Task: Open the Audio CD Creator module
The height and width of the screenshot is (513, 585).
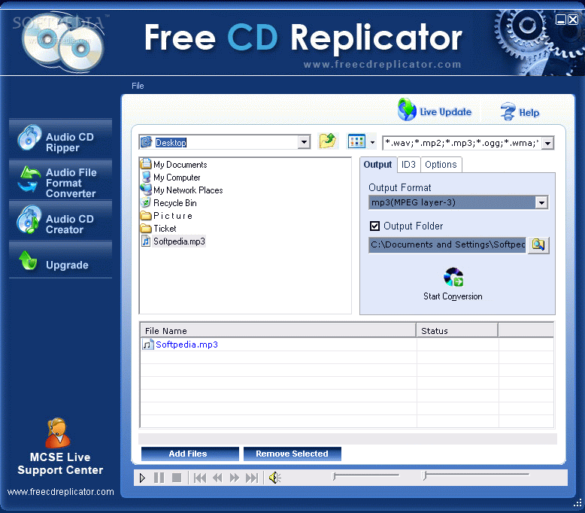Action: pos(60,221)
